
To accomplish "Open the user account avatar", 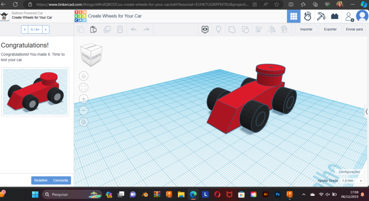I will tap(362, 16).
